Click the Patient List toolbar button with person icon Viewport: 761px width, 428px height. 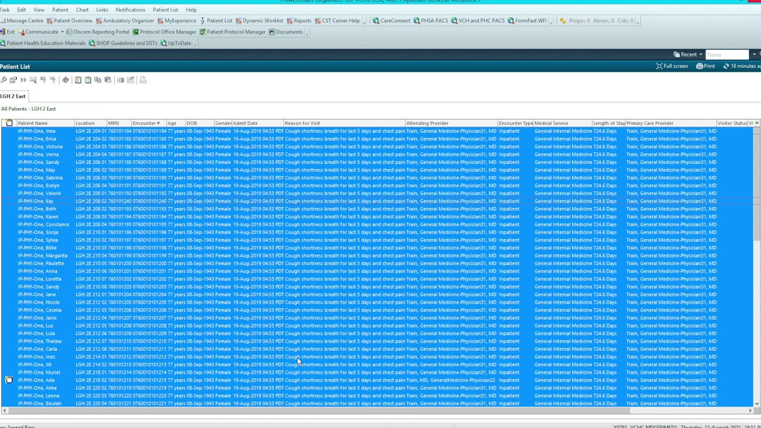216,21
